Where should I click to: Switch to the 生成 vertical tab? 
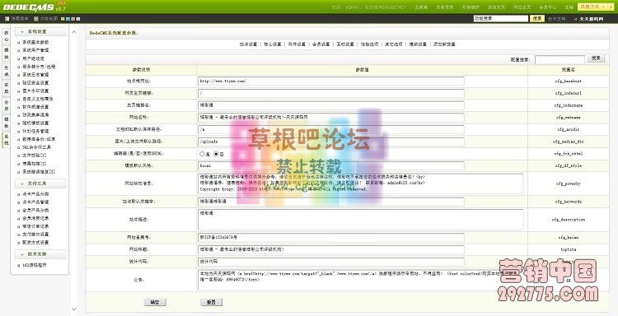click(6, 71)
